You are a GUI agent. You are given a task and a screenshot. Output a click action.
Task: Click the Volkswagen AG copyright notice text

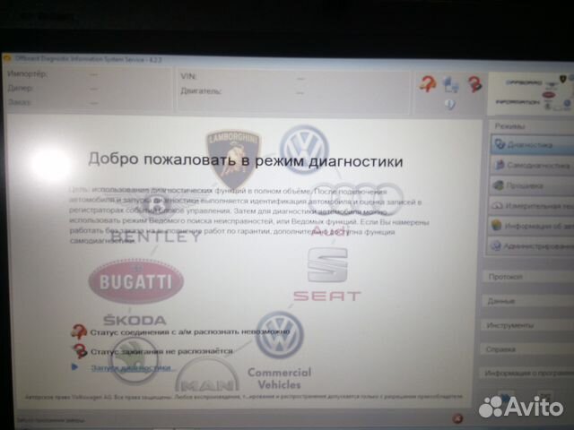coord(244,396)
